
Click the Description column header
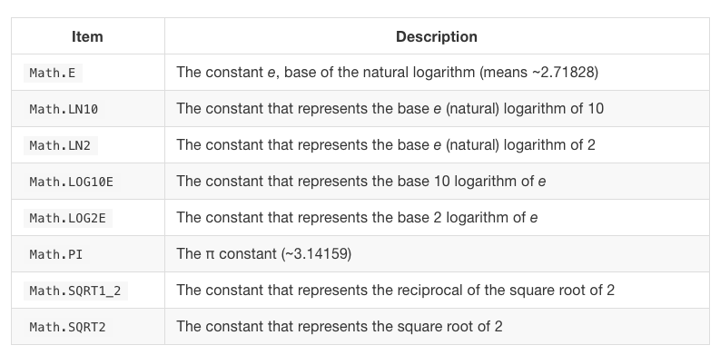437,36
